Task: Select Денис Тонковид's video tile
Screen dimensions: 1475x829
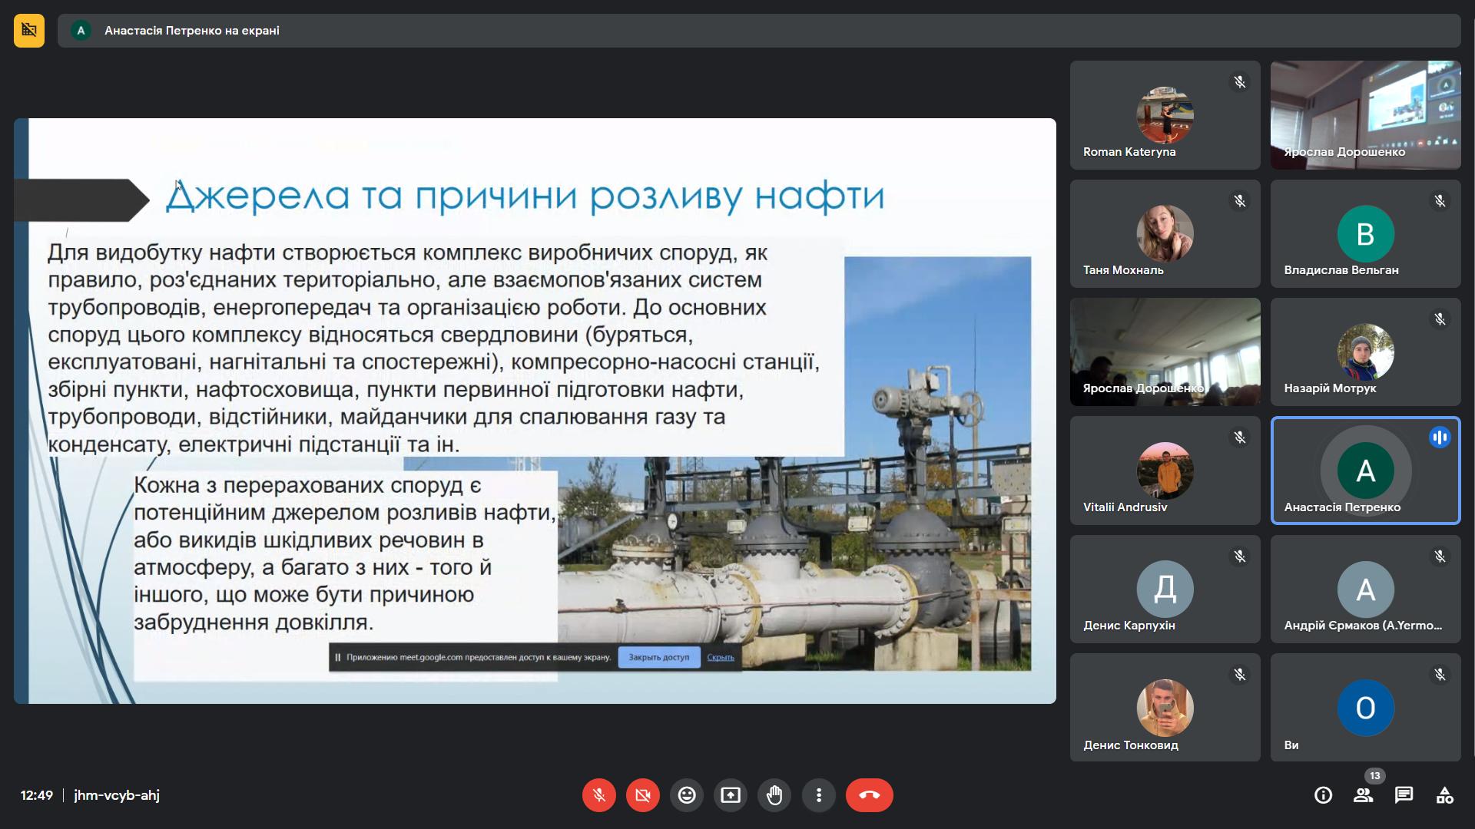Action: point(1165,707)
